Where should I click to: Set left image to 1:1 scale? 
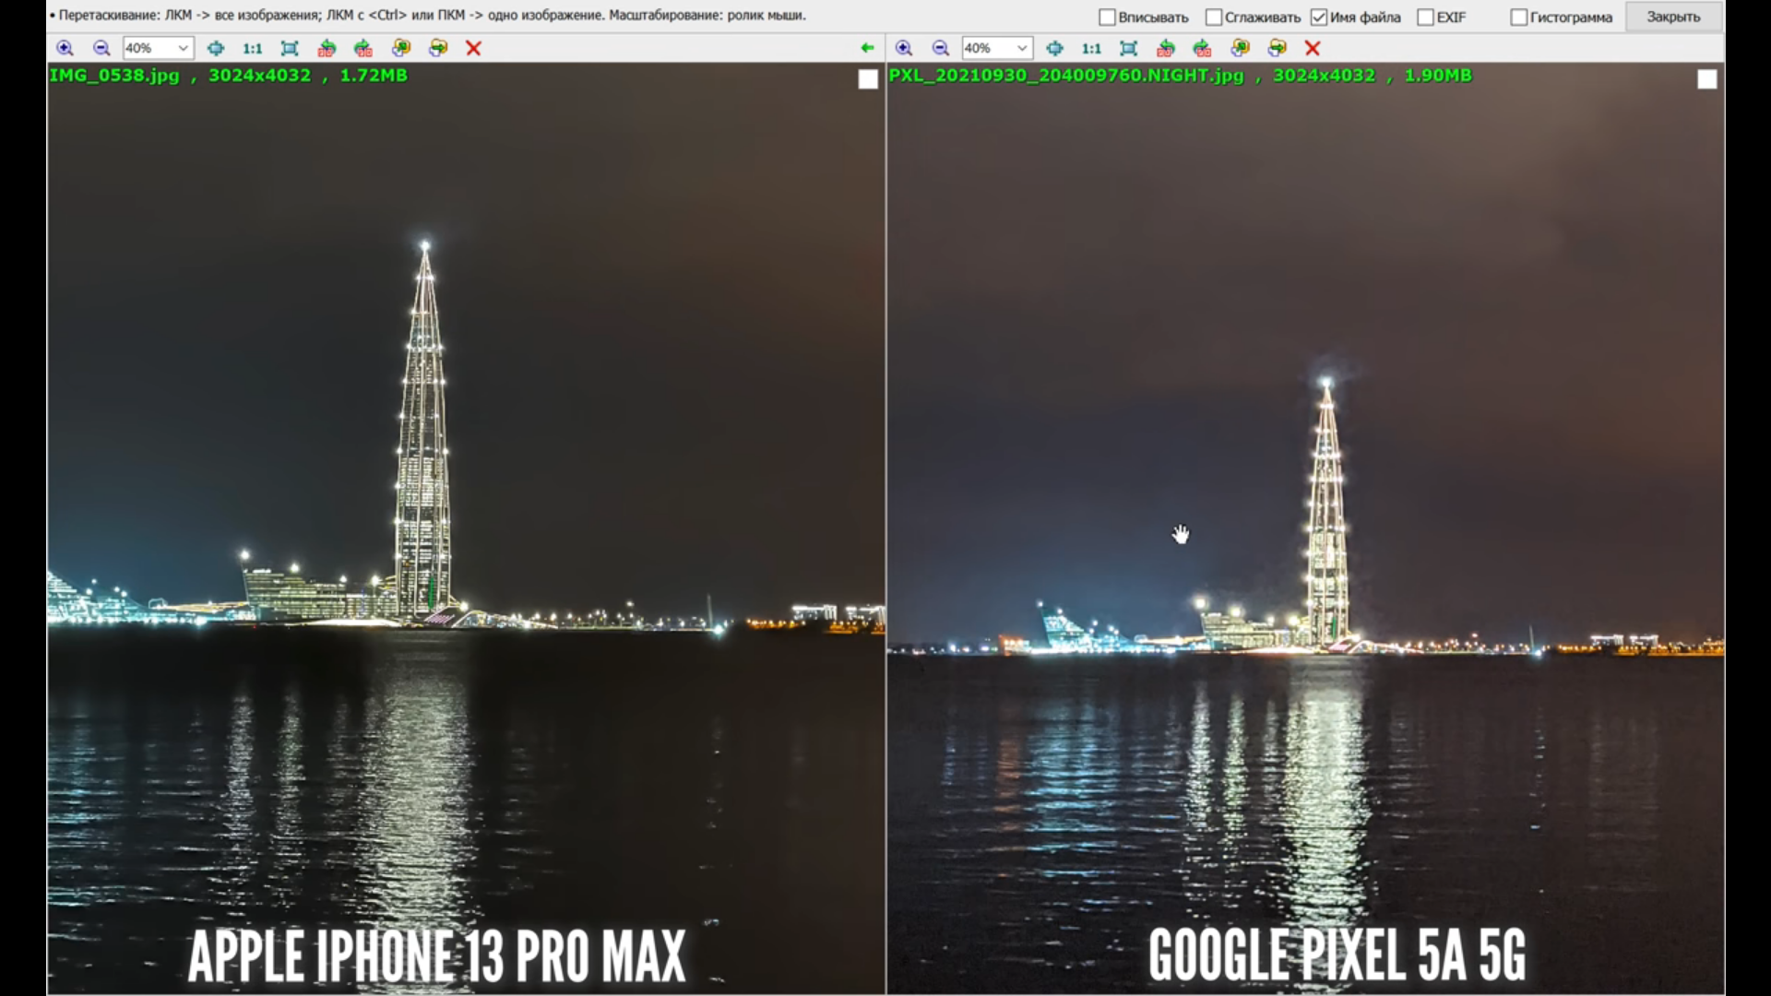[x=252, y=48]
